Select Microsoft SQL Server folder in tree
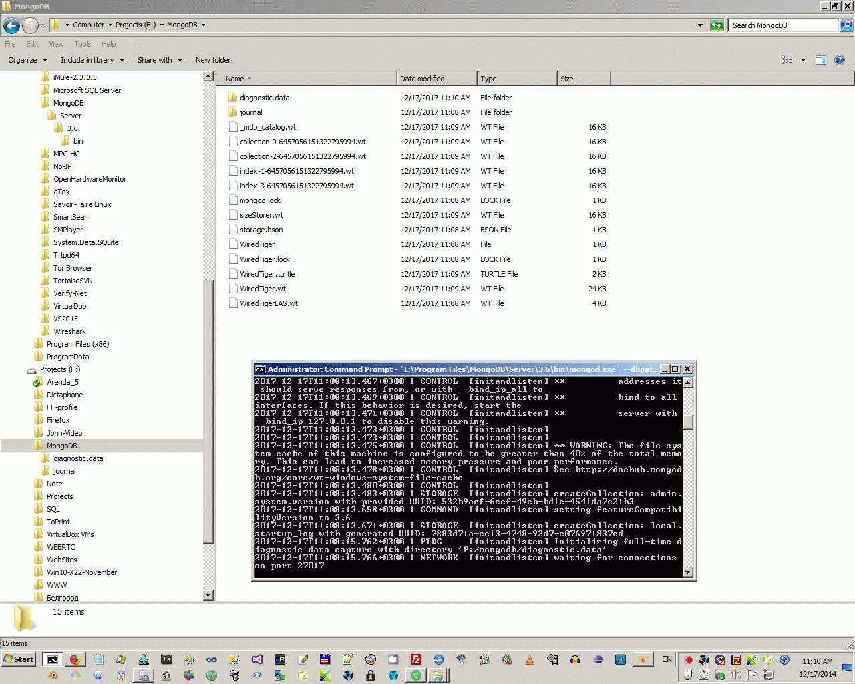 (x=87, y=90)
